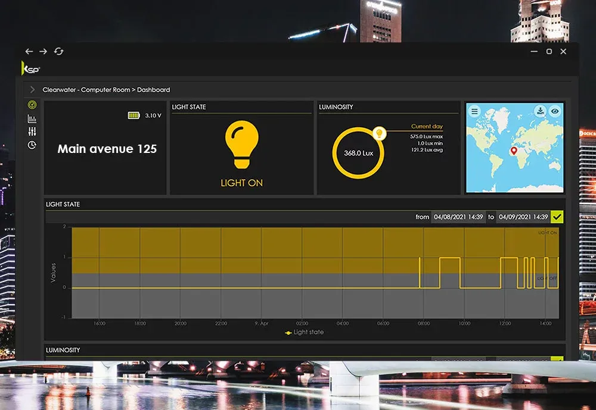Open the bar chart view in sidebar
This screenshot has height=410, width=596.
32,118
